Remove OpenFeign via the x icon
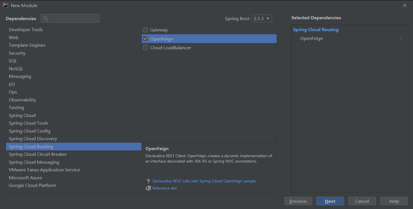Image resolution: width=413 pixels, height=209 pixels. coord(401,38)
